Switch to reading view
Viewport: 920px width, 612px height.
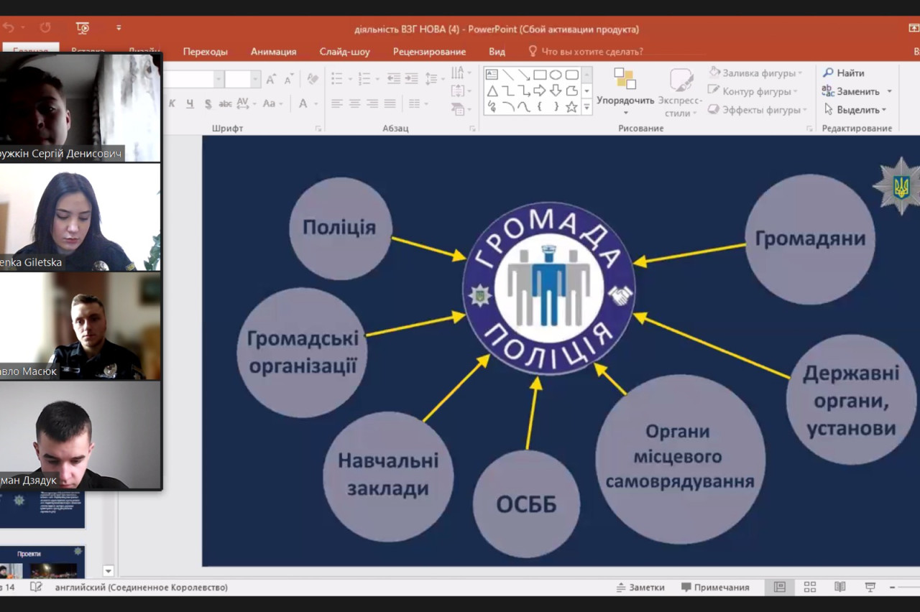(839, 587)
